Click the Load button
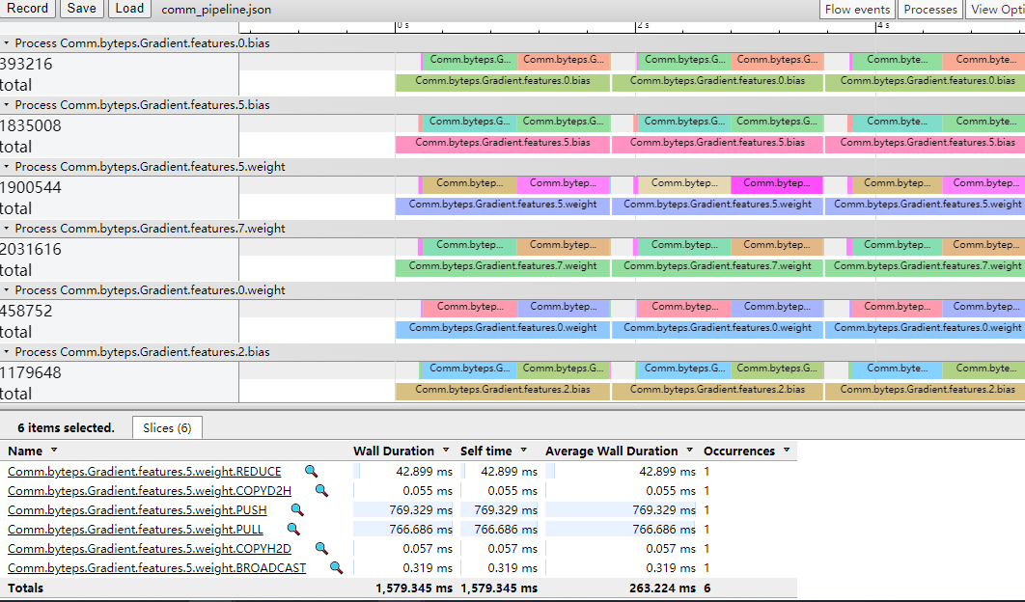The image size is (1025, 602). coord(128,9)
